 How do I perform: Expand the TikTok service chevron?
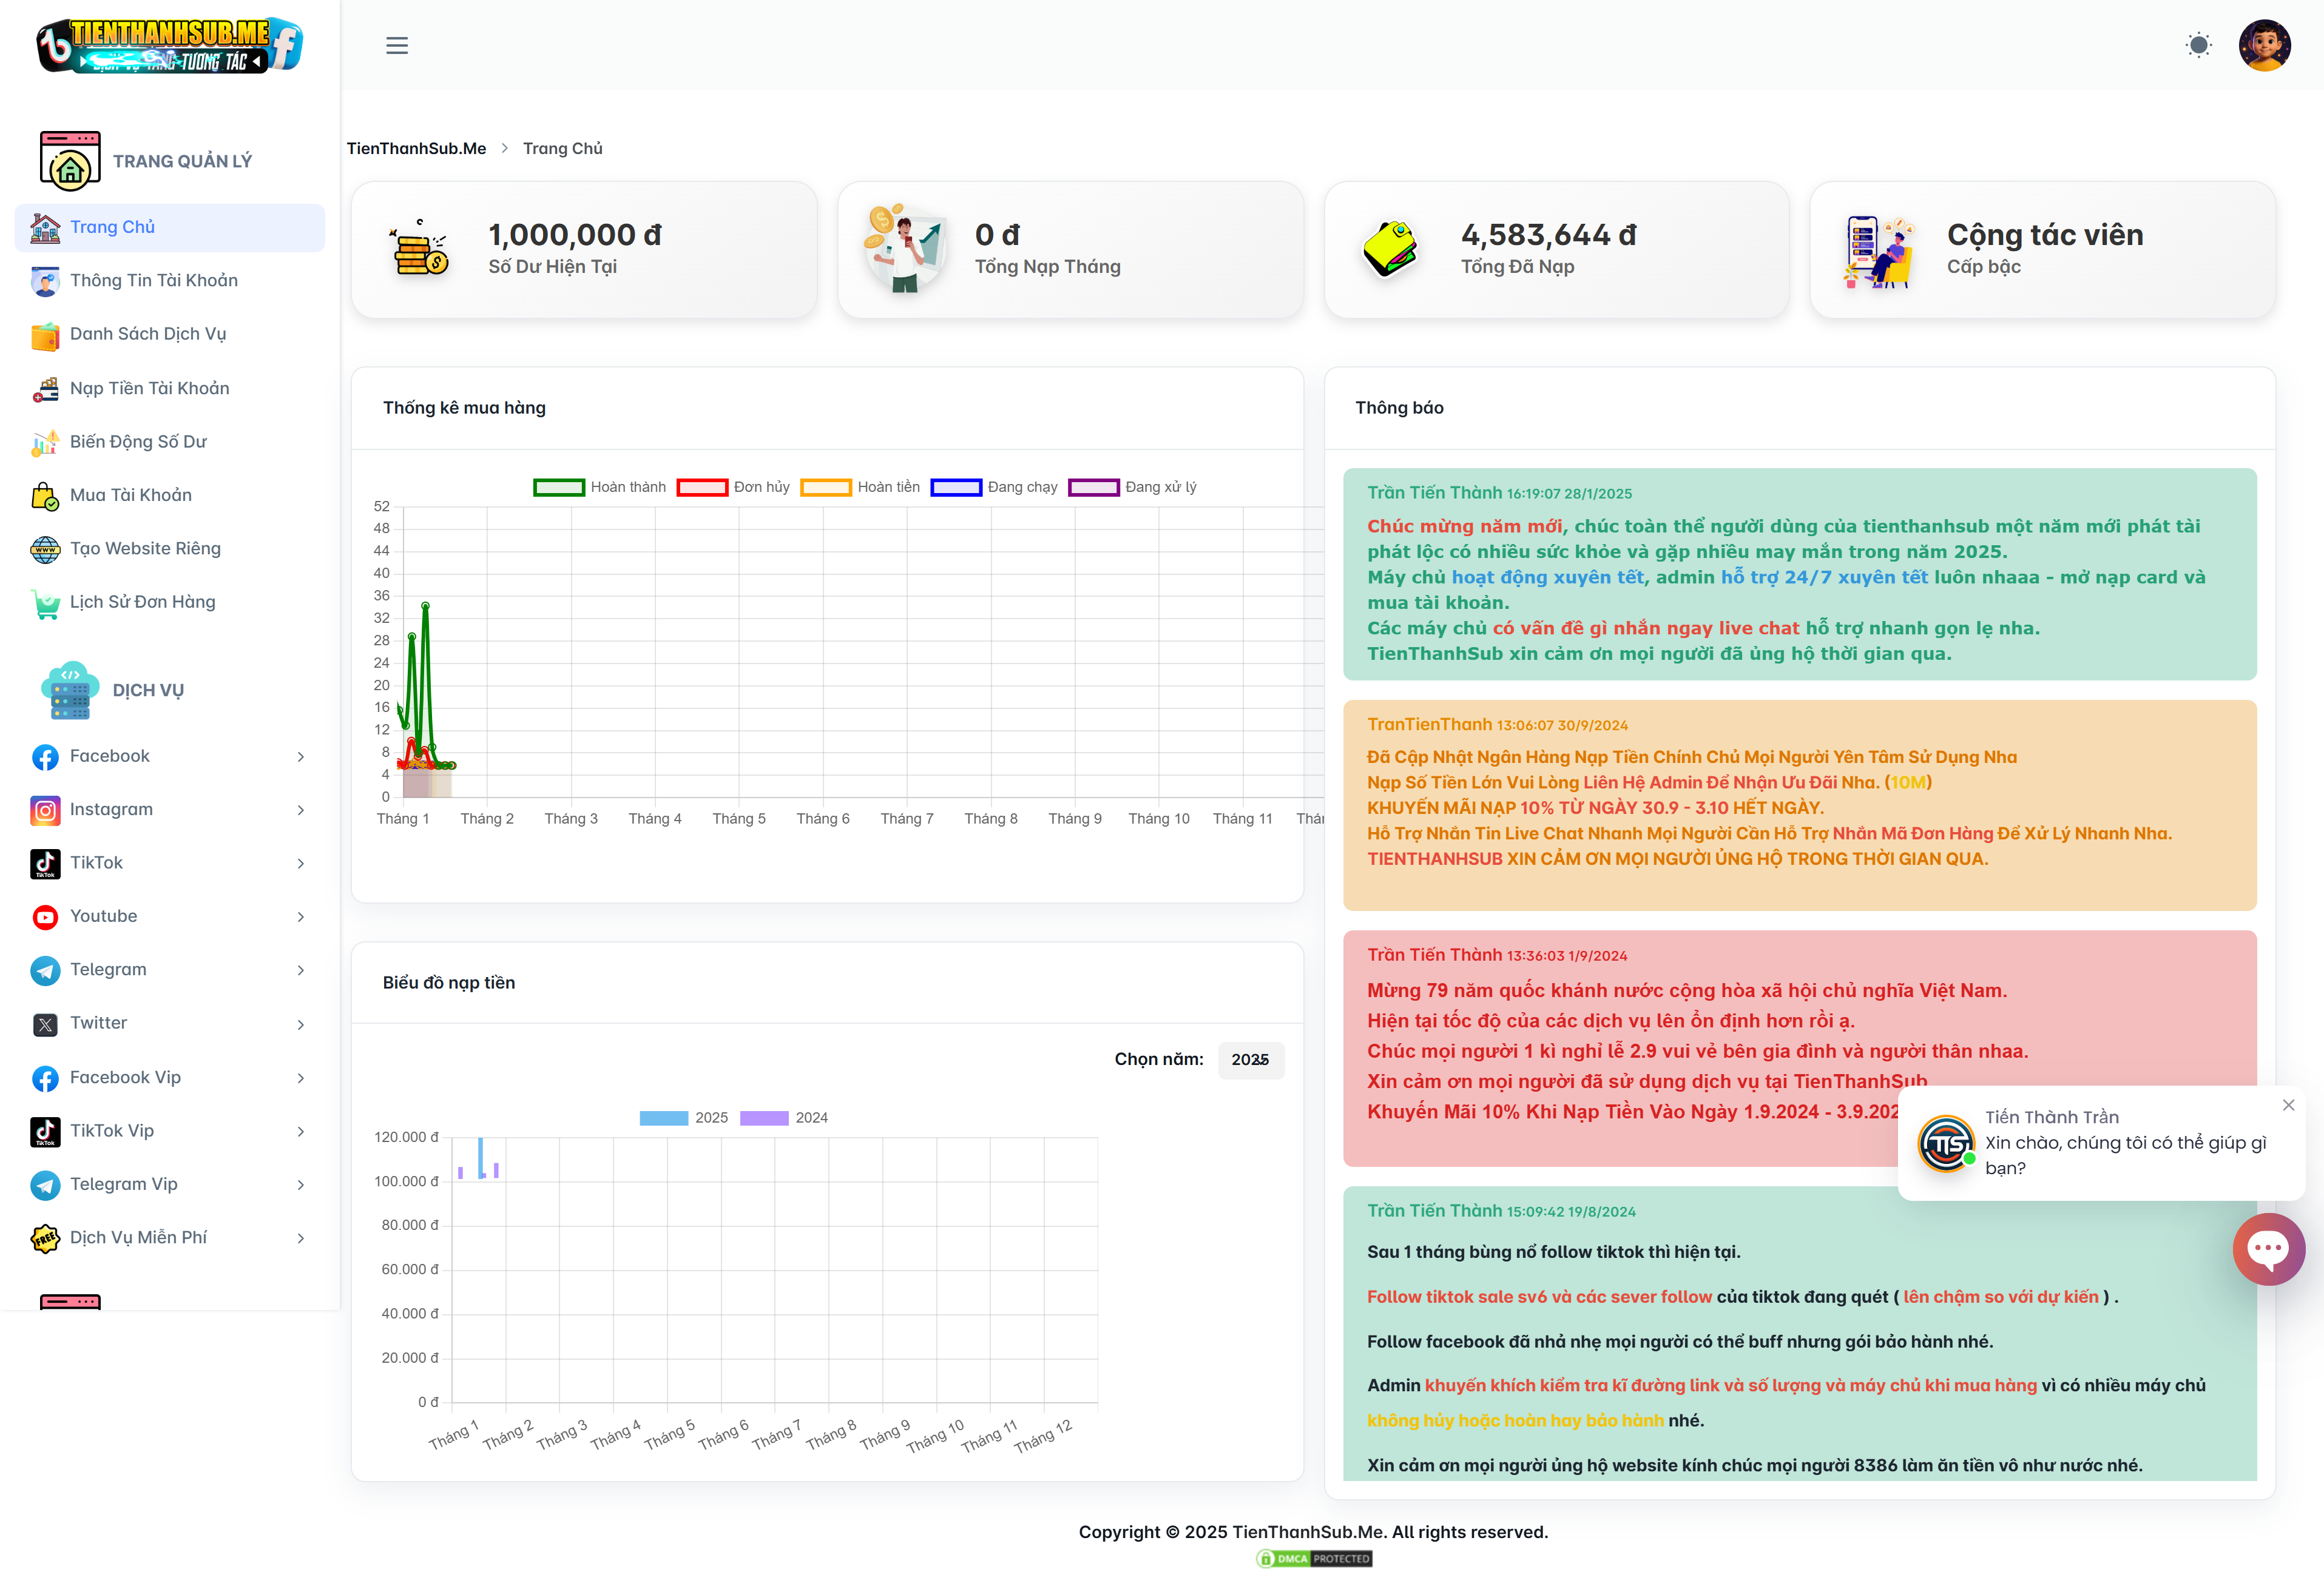point(300,864)
